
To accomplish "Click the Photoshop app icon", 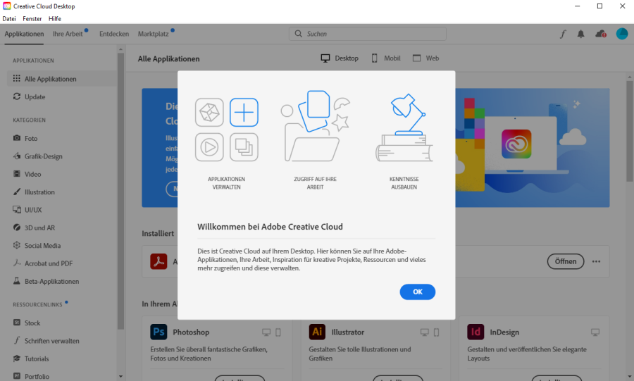I will [x=158, y=332].
